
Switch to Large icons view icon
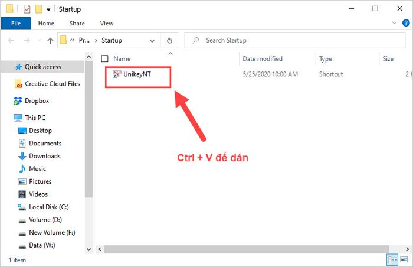tap(404, 259)
